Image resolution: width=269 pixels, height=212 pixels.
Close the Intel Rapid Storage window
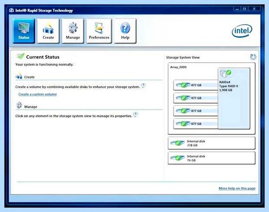pos(254,9)
